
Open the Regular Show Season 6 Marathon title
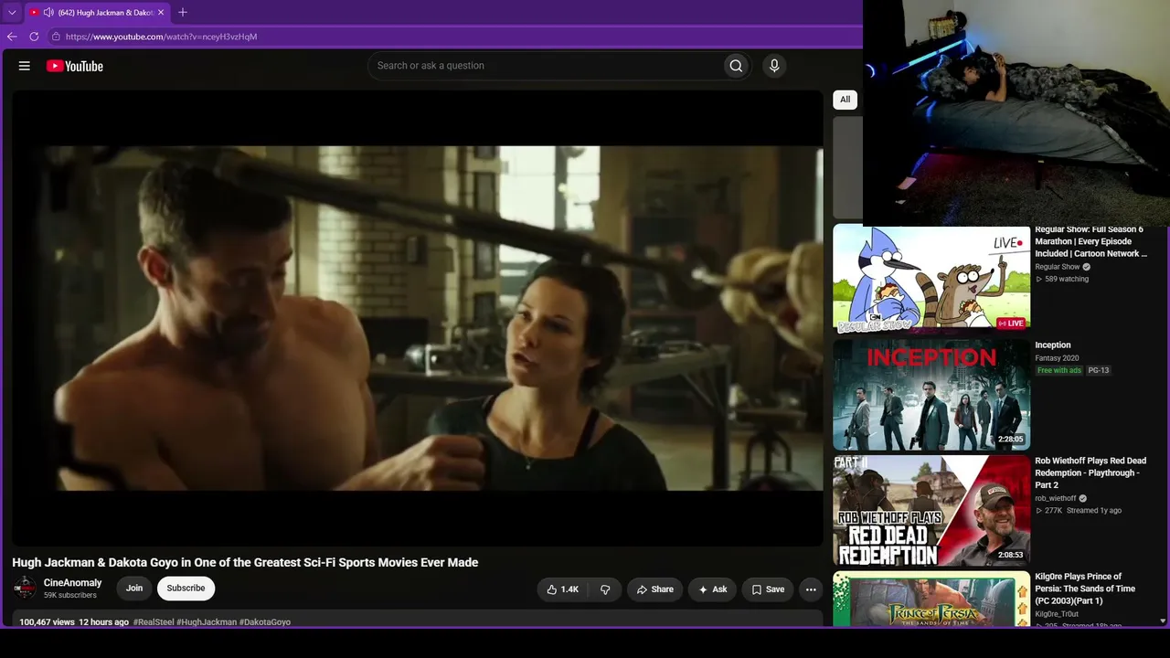1090,241
